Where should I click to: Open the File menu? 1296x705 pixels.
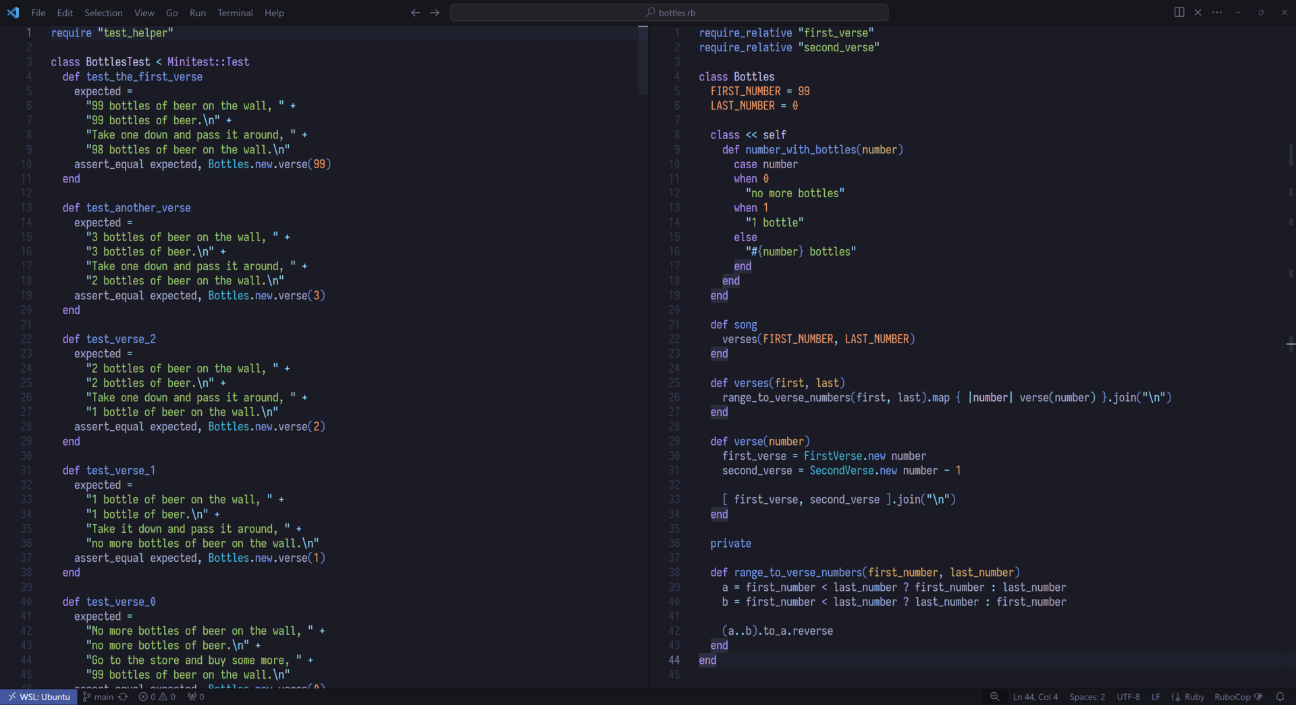point(38,13)
